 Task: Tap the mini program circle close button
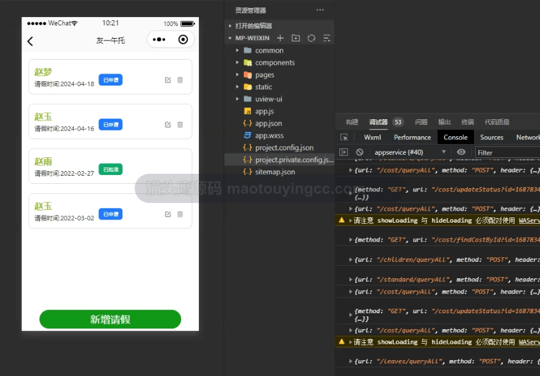tap(183, 39)
